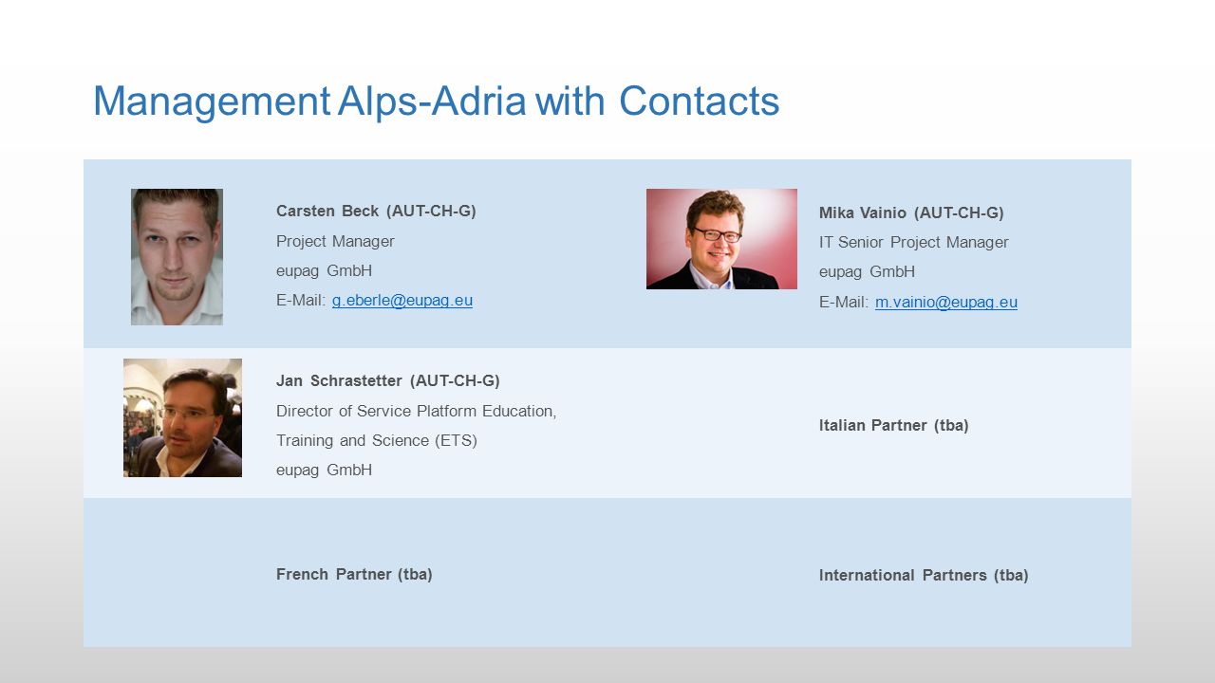Select the Italian Partner (tba) text
Image resolution: width=1215 pixels, height=683 pixels.
894,425
